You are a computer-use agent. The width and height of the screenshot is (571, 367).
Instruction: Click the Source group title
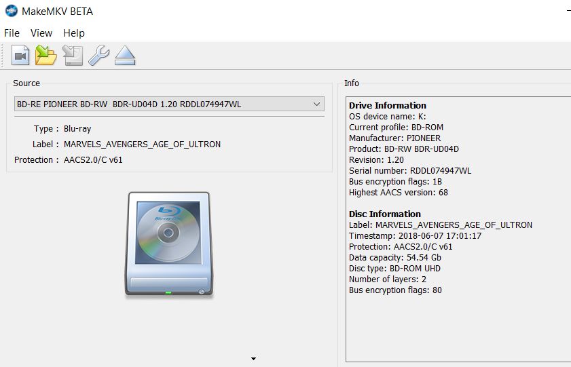click(26, 83)
